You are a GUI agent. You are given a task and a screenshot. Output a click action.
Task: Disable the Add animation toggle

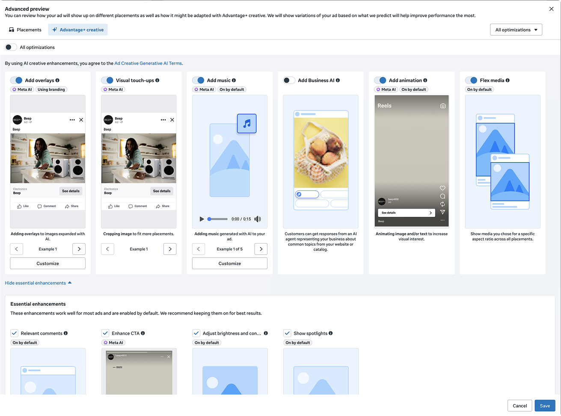(x=380, y=80)
